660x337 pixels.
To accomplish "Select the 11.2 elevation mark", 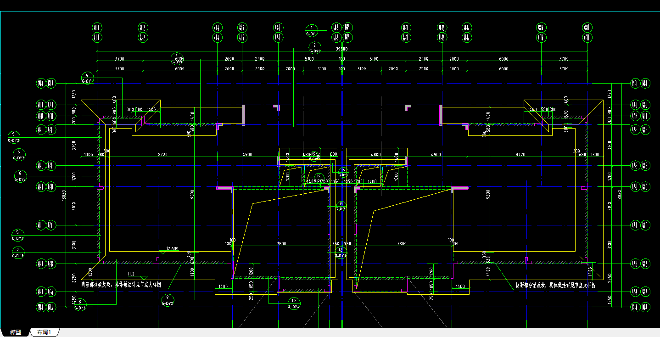I will (131, 274).
